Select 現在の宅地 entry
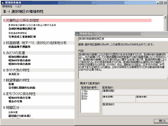 coord(15,101)
